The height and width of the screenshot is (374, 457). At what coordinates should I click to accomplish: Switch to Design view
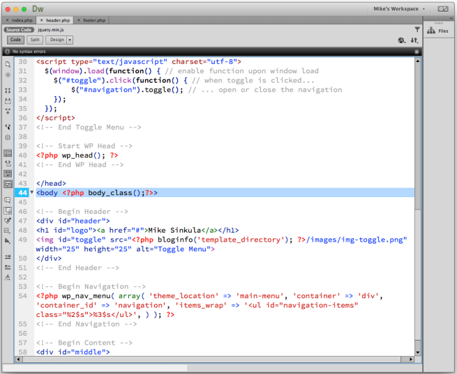(57, 40)
